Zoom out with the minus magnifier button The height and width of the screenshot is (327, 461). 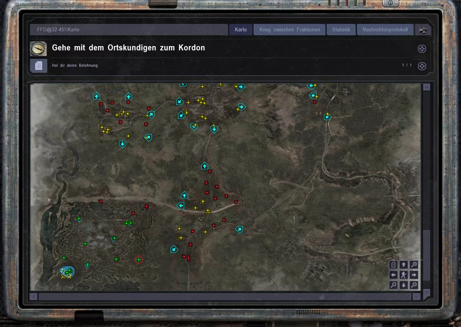click(393, 285)
